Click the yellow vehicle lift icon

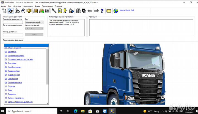tap(65, 11)
